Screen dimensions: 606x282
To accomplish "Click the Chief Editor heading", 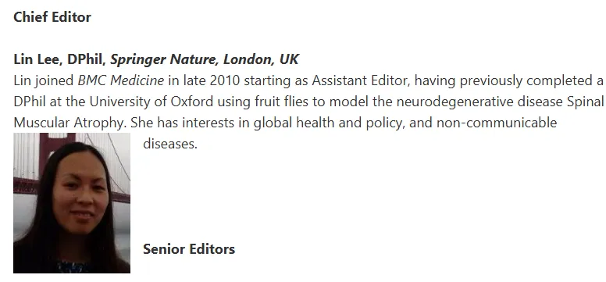I will [52, 17].
